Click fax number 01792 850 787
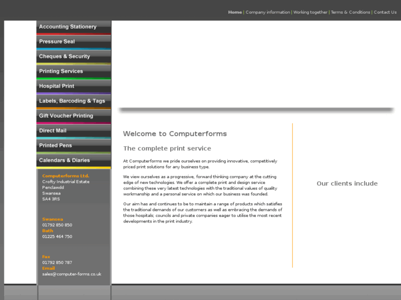The width and height of the screenshot is (401, 300). [x=57, y=263]
